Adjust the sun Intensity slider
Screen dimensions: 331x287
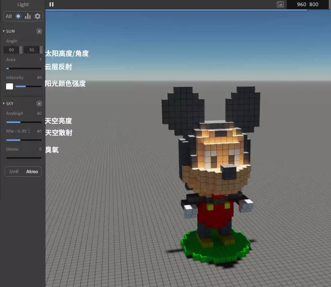tap(29, 86)
